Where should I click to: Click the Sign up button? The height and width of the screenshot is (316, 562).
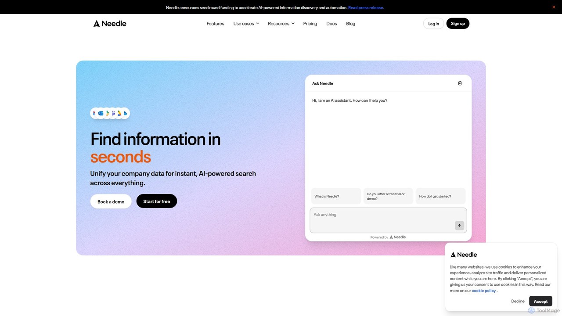458,24
